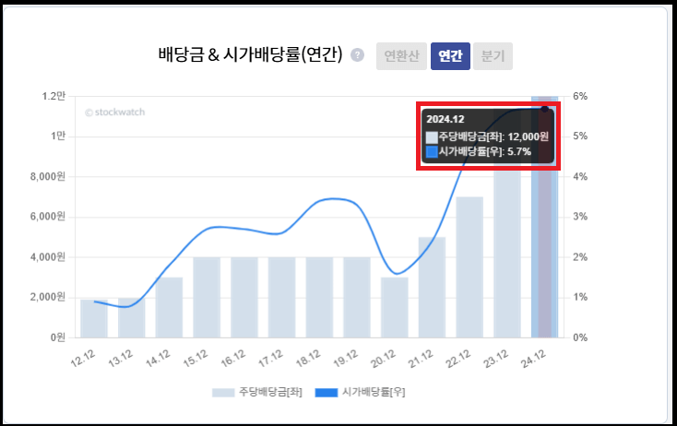Click the 13.12 dividend bar
677x426 pixels.
coord(131,318)
